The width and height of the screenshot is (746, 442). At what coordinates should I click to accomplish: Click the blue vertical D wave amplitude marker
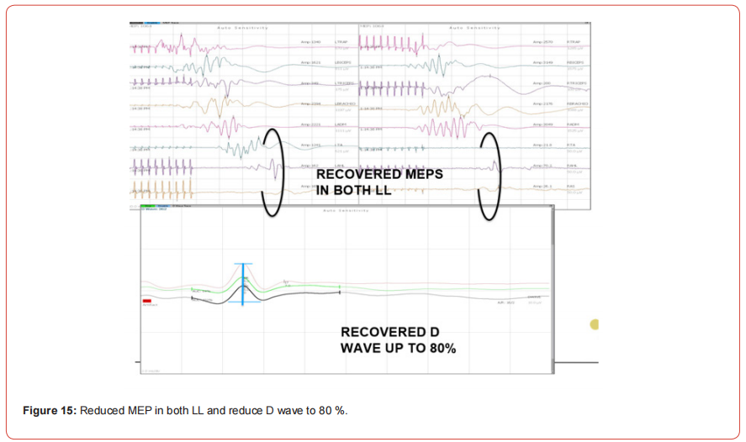pos(243,284)
